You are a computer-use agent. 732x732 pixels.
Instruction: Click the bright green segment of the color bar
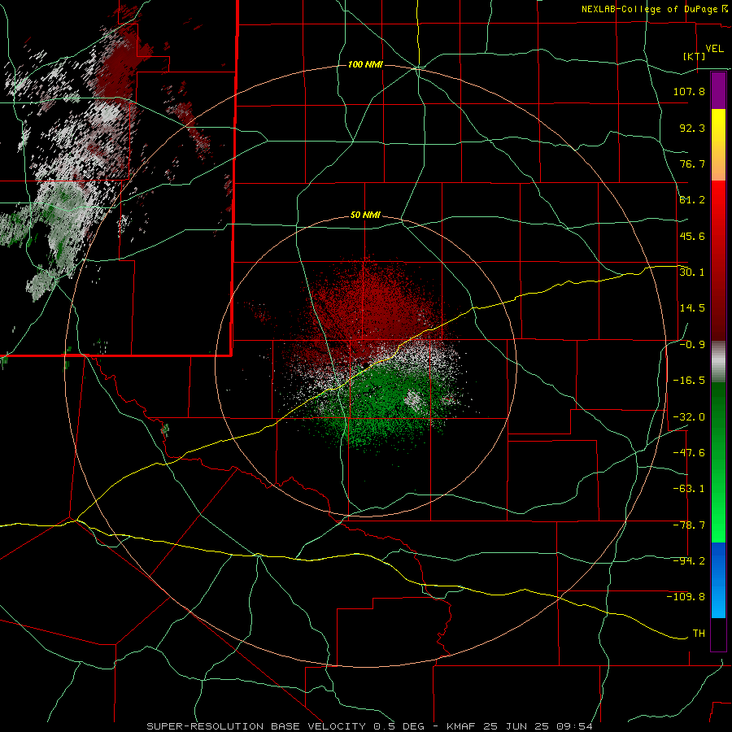718,462
